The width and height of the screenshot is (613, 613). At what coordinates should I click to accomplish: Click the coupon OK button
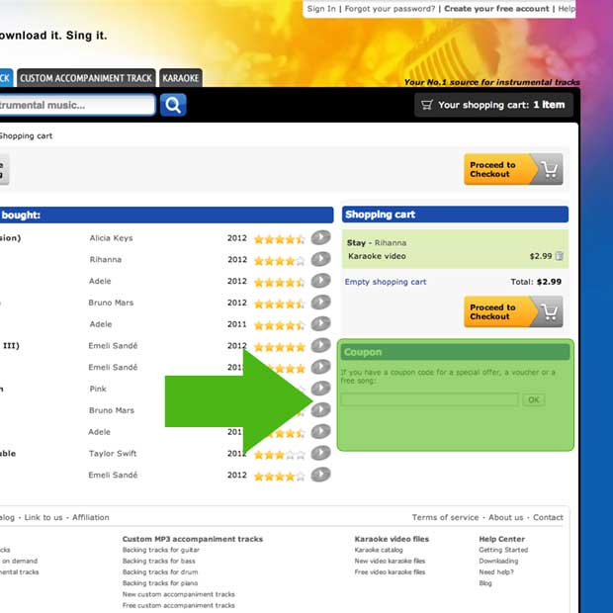pyautogui.click(x=534, y=399)
